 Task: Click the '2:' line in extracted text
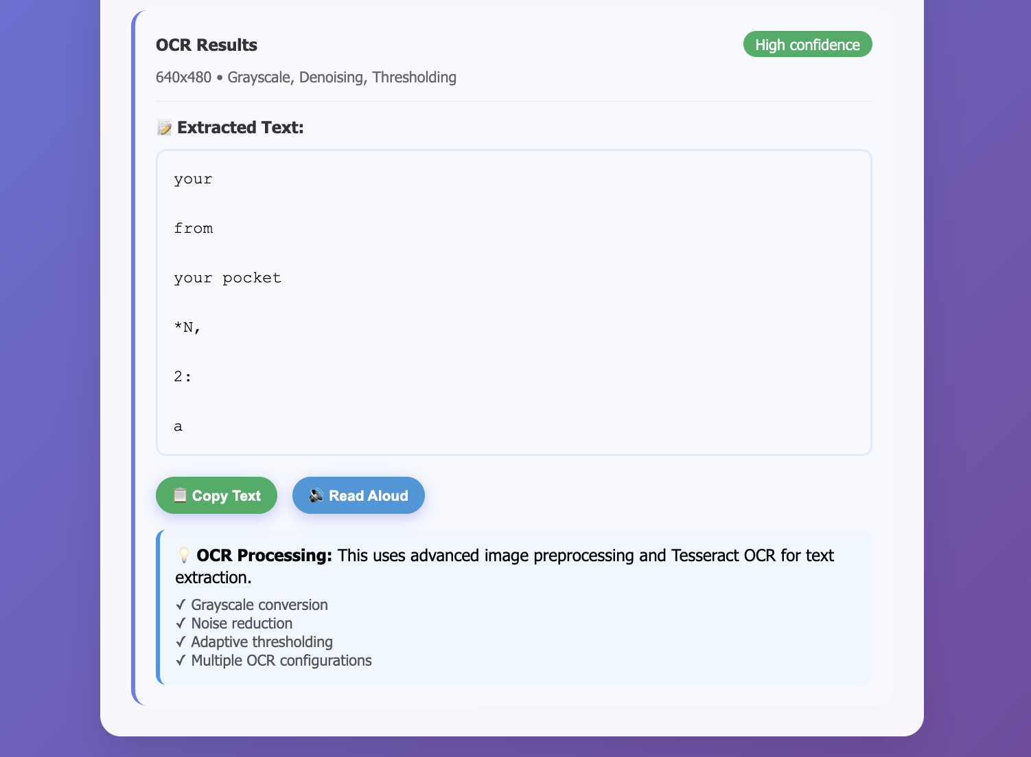tap(183, 376)
